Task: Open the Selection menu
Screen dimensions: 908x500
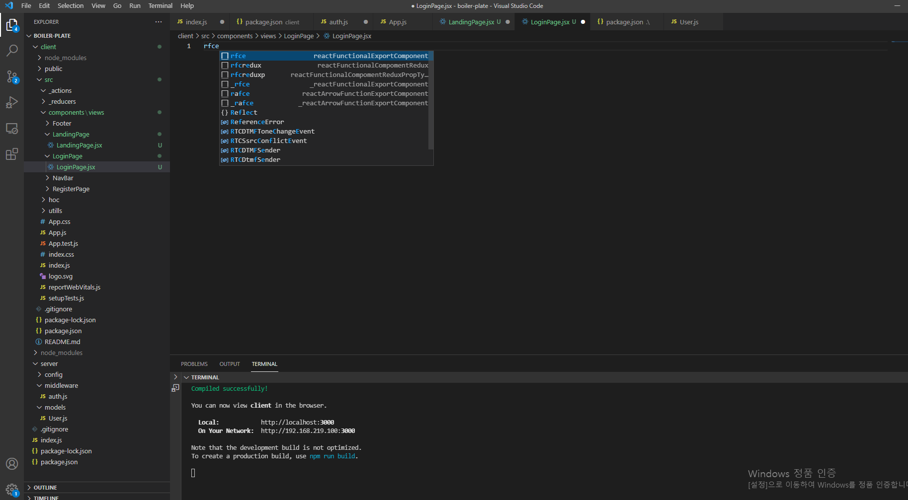Action: click(x=71, y=5)
